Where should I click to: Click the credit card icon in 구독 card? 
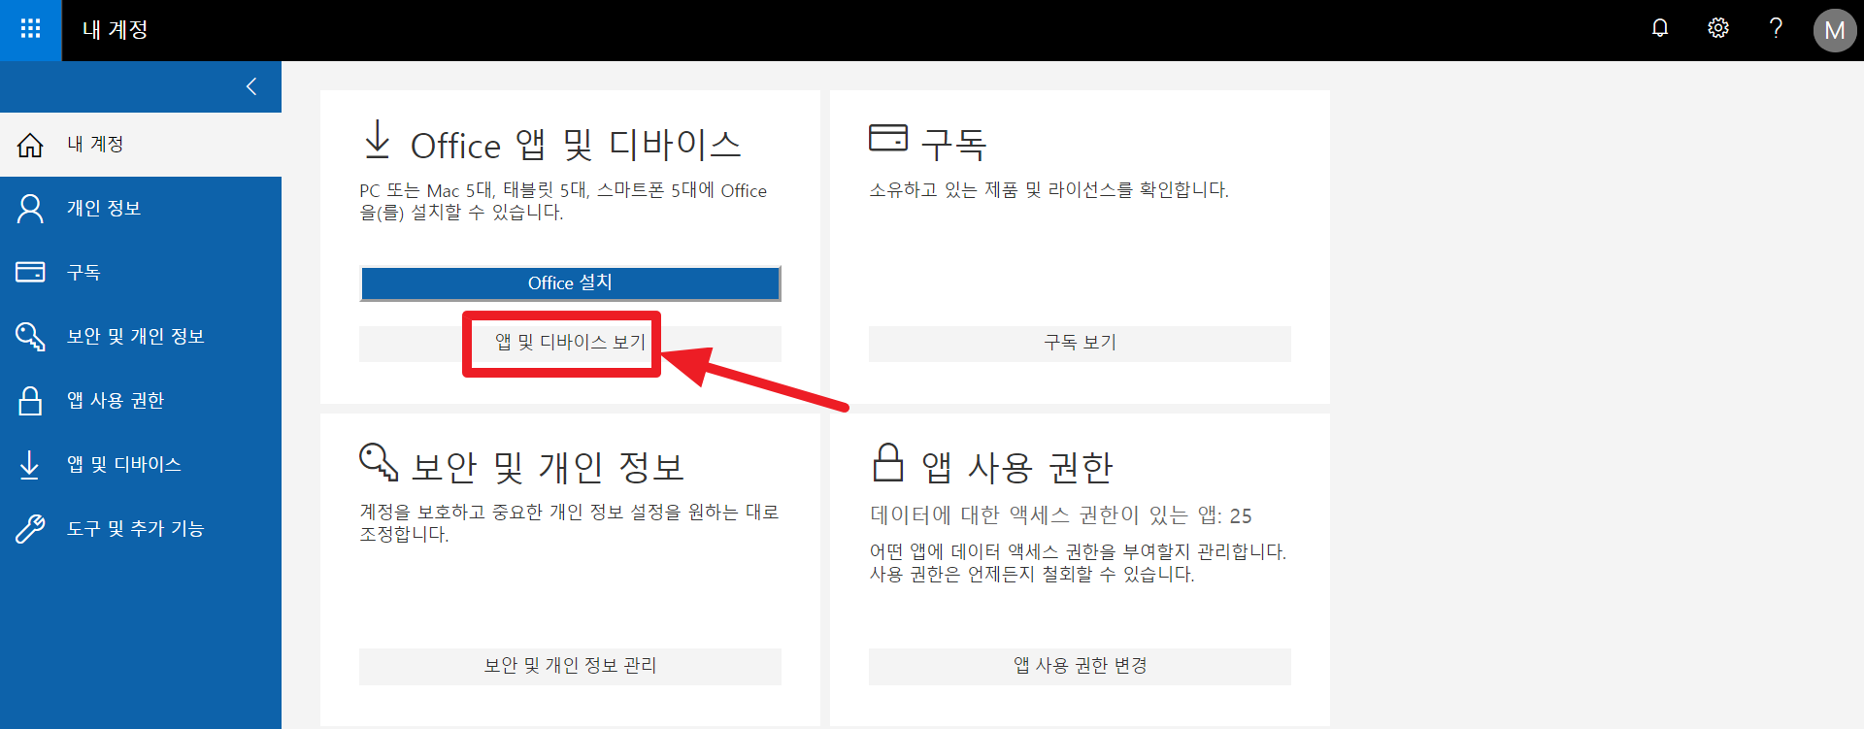click(x=888, y=138)
